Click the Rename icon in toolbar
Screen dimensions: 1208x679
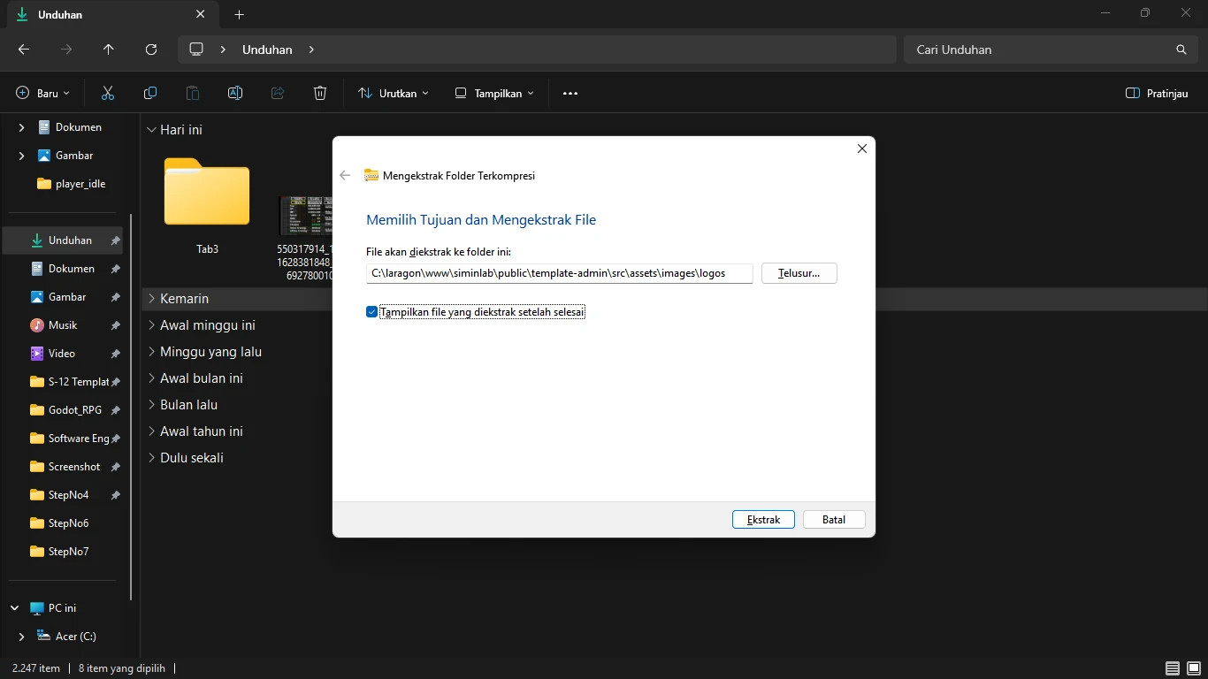tap(235, 93)
